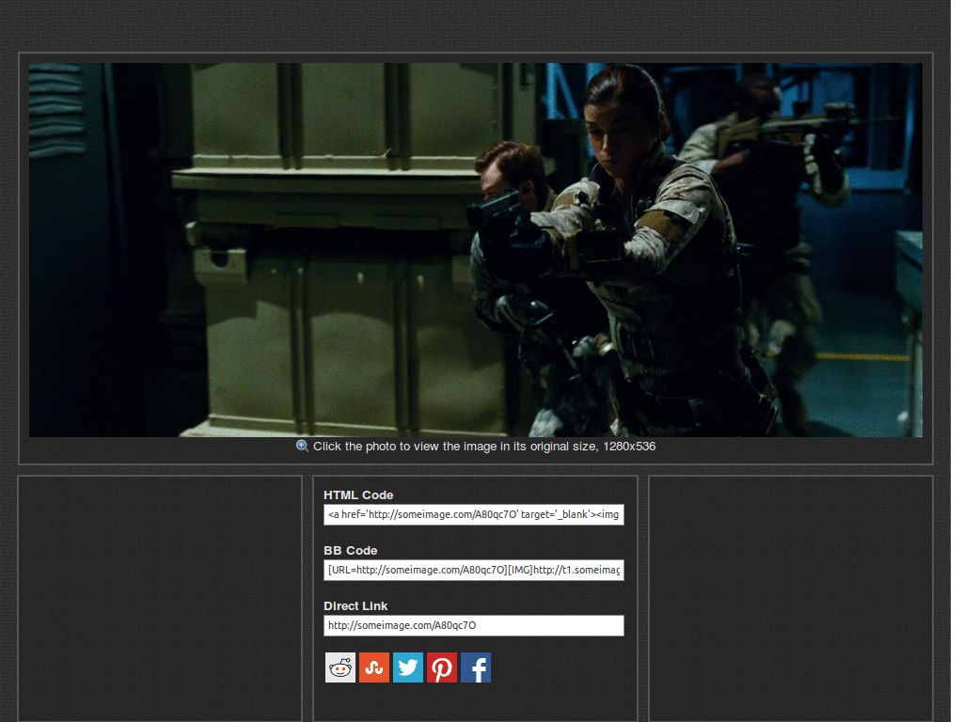The image size is (963, 722).
Task: Click the 'Click the photo to view' caption text
Action: tap(484, 447)
